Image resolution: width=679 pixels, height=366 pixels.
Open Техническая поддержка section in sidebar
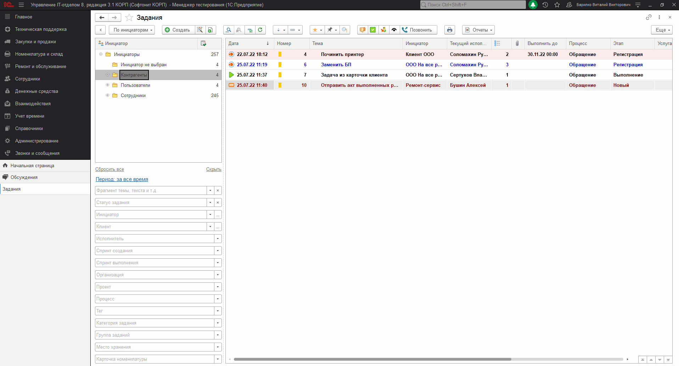pyautogui.click(x=41, y=29)
